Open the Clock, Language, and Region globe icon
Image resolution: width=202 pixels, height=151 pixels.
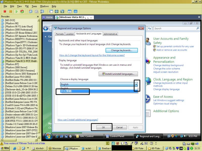(148, 81)
